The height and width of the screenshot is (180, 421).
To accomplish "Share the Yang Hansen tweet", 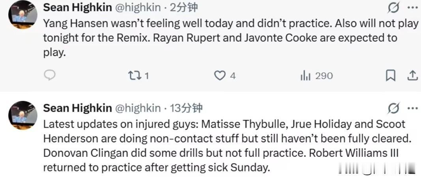I will coord(412,75).
